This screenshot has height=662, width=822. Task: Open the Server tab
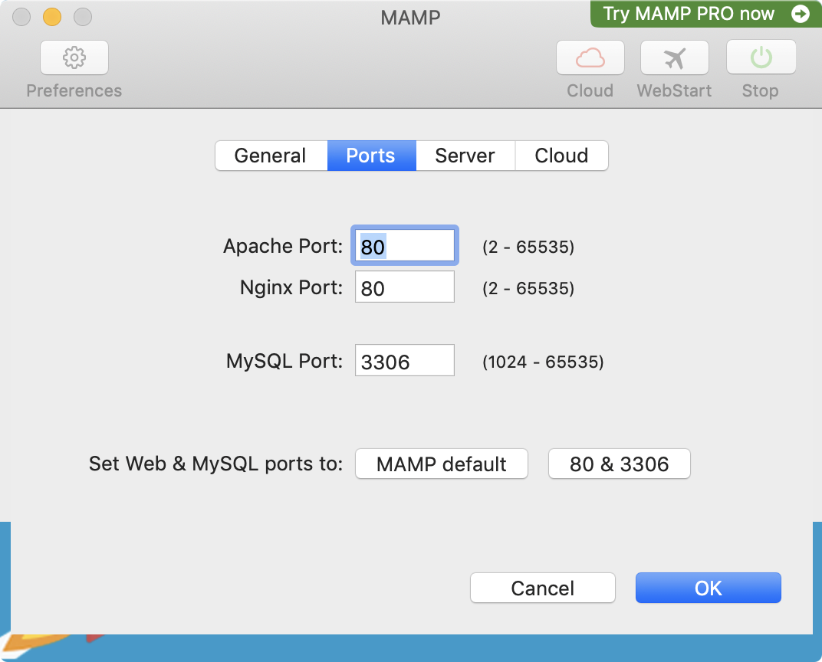click(465, 156)
